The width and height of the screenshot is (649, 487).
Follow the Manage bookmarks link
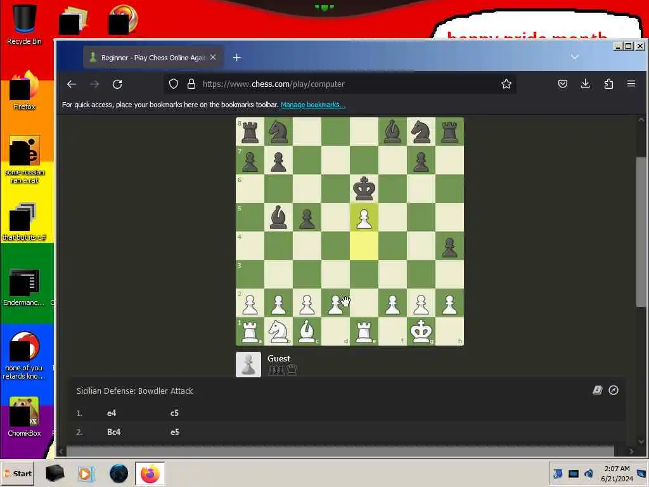coord(313,105)
